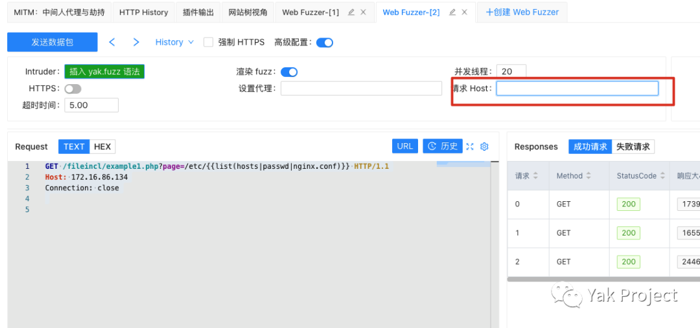Click 发送数据包 to send the packet
700x328 pixels.
[x=52, y=42]
